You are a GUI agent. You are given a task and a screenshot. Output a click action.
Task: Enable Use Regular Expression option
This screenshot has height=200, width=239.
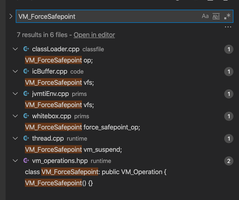point(227,16)
